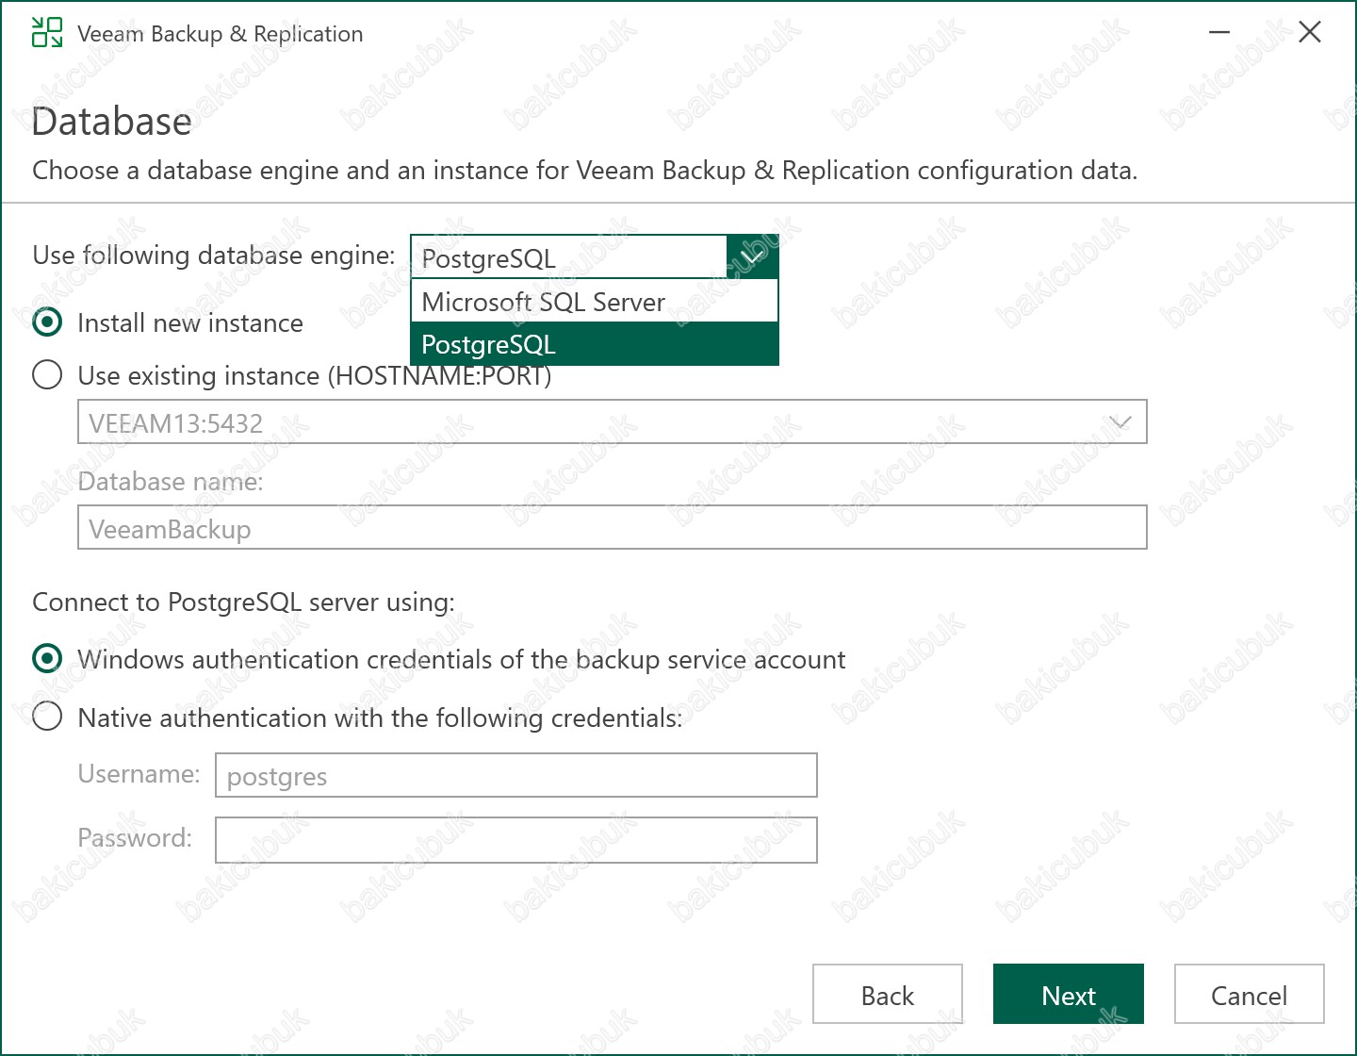Select Windows authentication credentials option

47,659
